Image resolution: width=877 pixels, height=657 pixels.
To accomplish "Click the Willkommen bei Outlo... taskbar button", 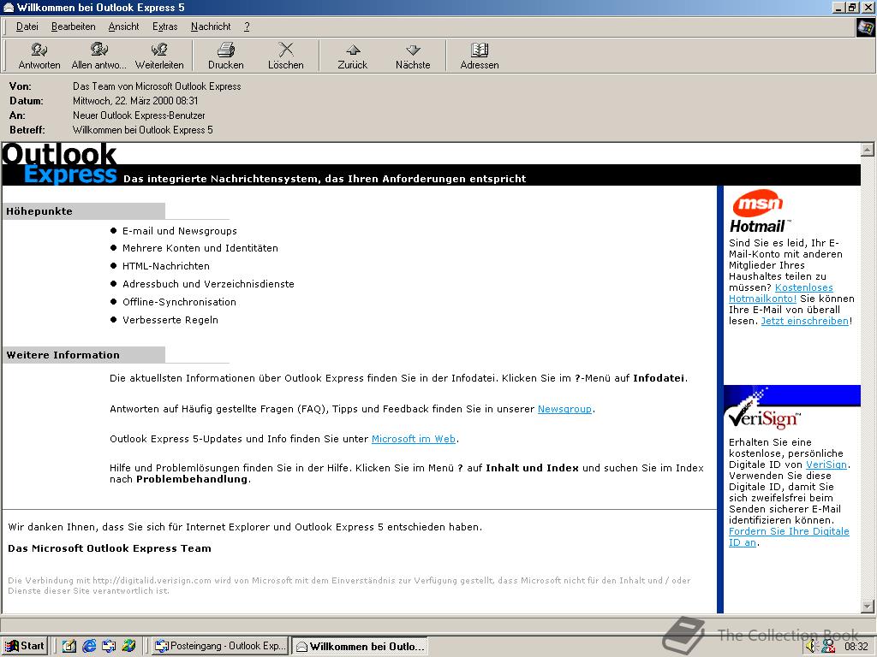I will click(x=360, y=647).
